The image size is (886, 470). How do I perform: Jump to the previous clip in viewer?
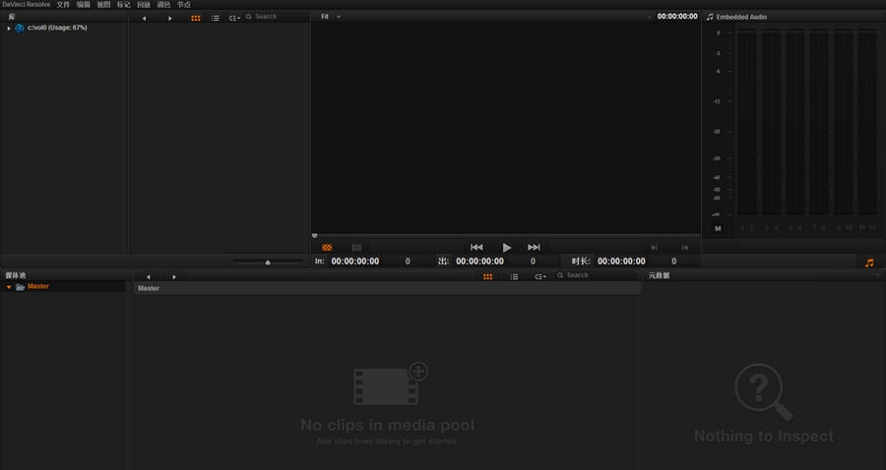476,248
